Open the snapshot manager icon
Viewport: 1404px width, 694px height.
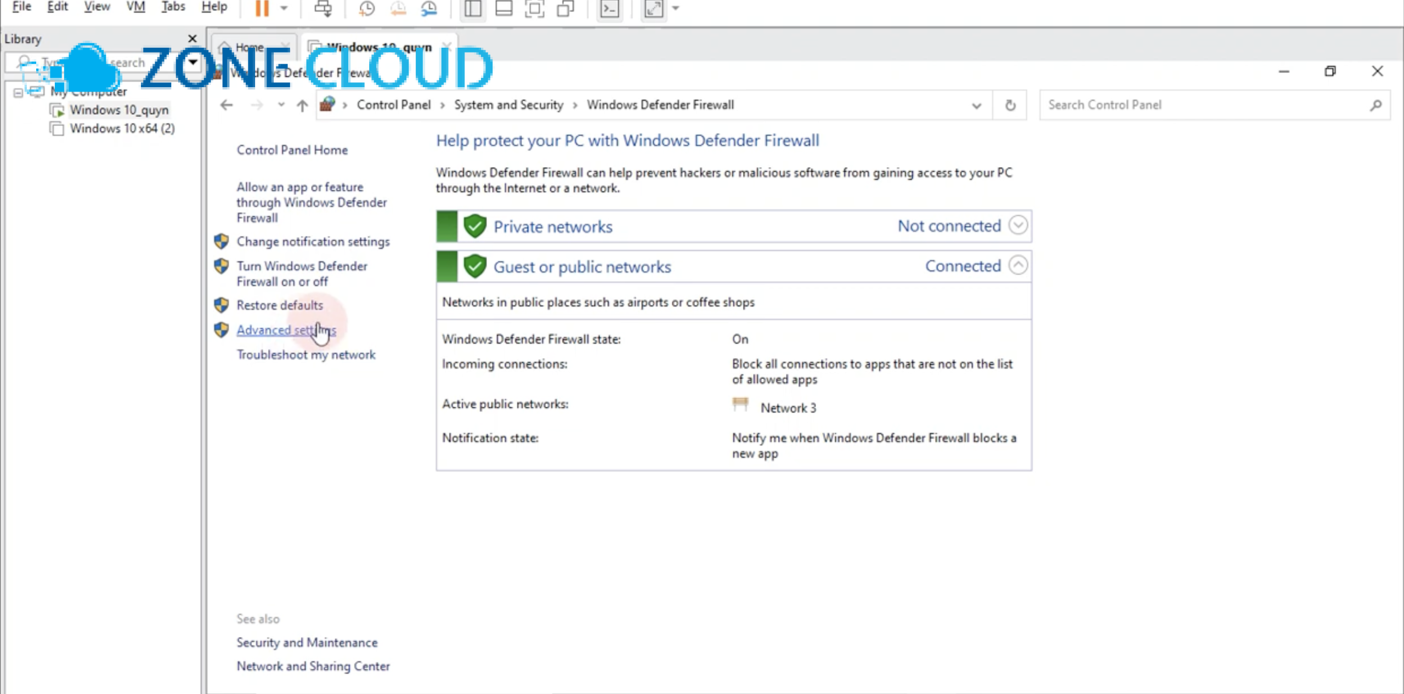click(x=429, y=8)
